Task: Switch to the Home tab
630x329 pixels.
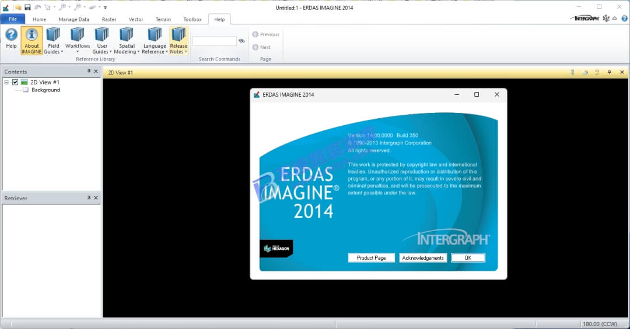Action: pos(40,19)
